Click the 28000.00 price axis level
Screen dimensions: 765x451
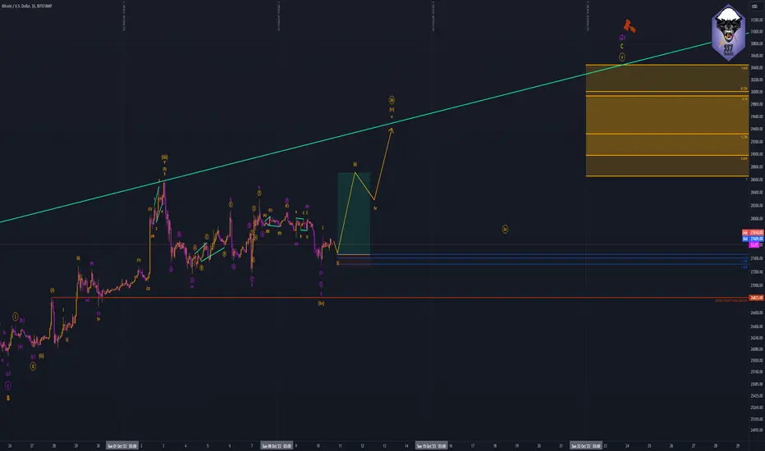point(757,219)
